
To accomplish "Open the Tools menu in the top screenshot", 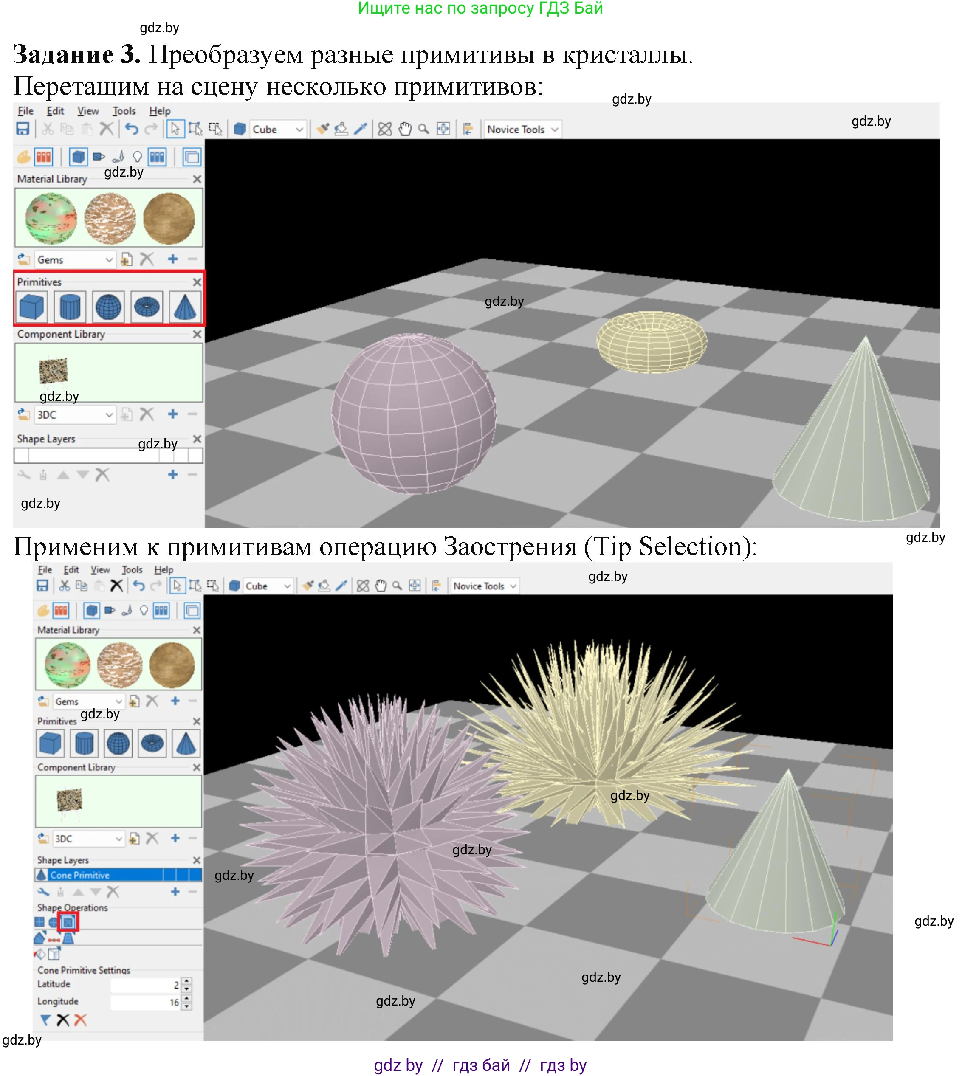I will pyautogui.click(x=124, y=111).
